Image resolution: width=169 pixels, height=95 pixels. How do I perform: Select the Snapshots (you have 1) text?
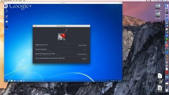42,45
